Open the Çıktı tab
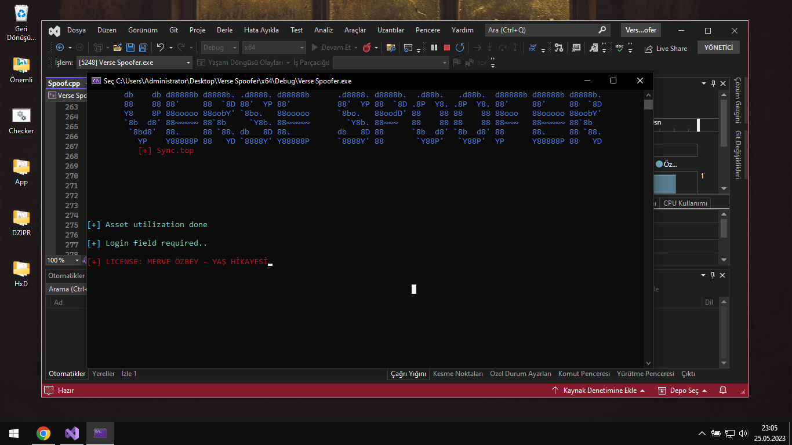This screenshot has width=792, height=445. click(688, 374)
